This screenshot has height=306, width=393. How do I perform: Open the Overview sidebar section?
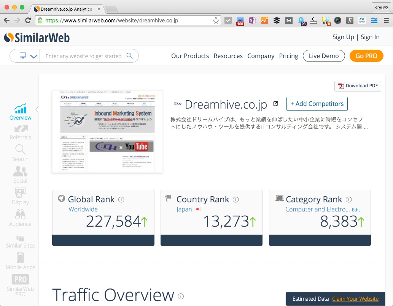click(20, 112)
